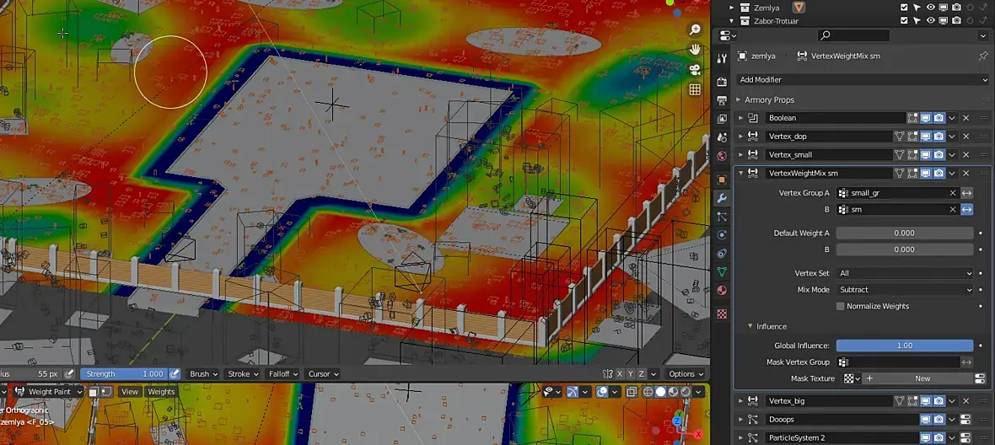The image size is (995, 445).
Task: Open the View menu in lower viewport
Action: (x=130, y=392)
